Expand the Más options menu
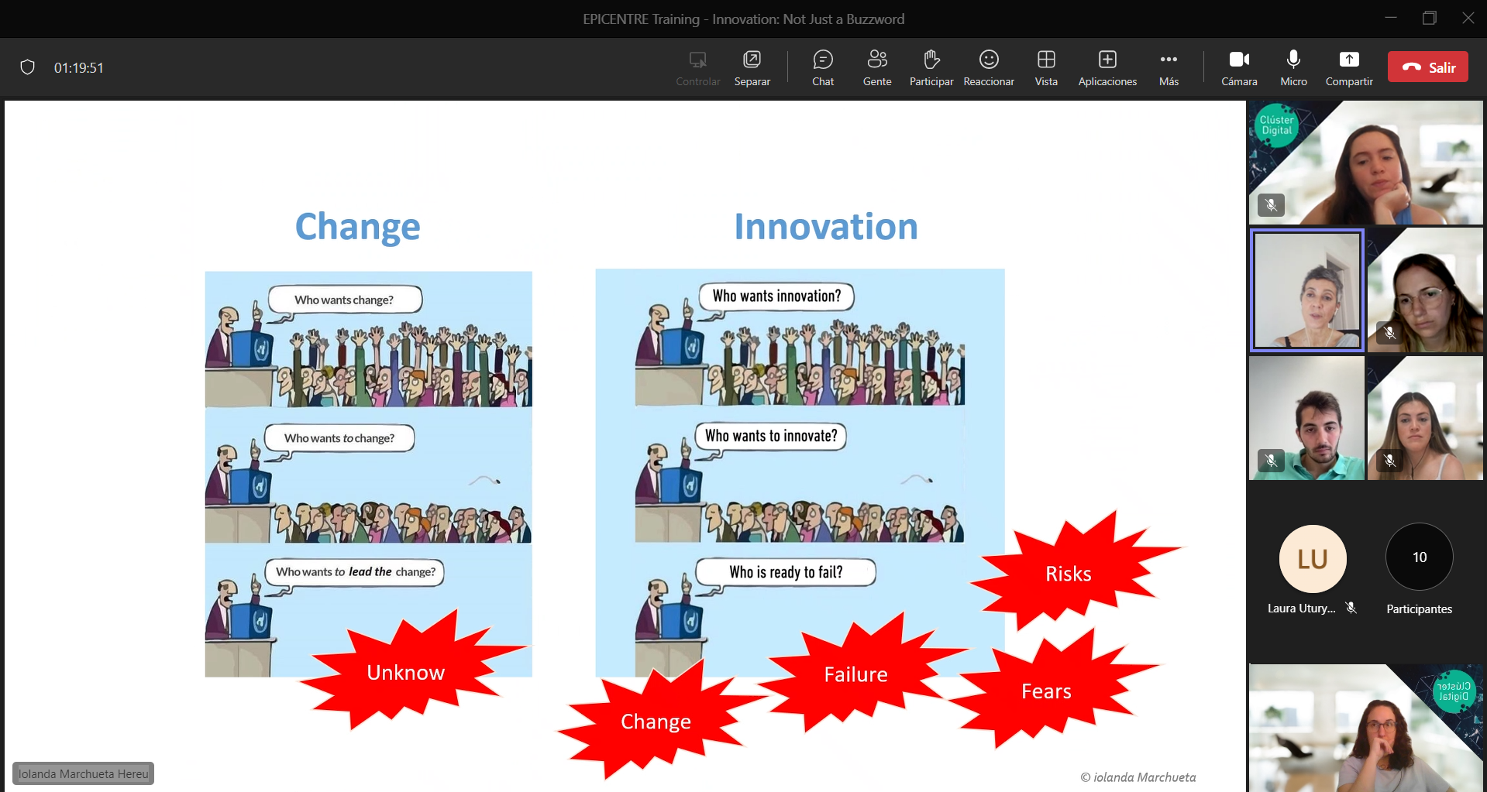 [1168, 67]
